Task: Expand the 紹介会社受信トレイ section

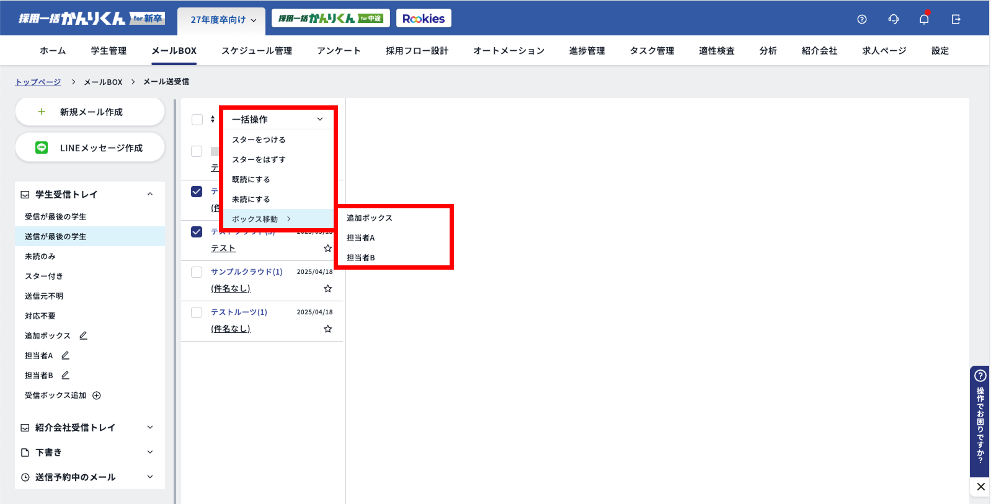Action: tap(150, 427)
